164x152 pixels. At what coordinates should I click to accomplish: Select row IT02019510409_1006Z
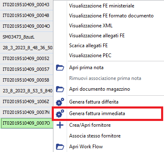[27, 101]
